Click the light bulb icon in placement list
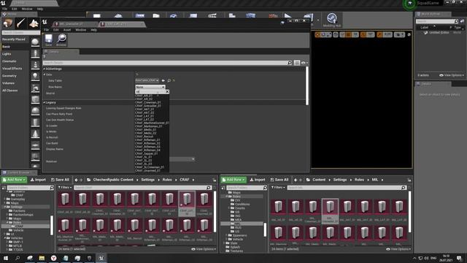 pyautogui.click(x=35, y=76)
